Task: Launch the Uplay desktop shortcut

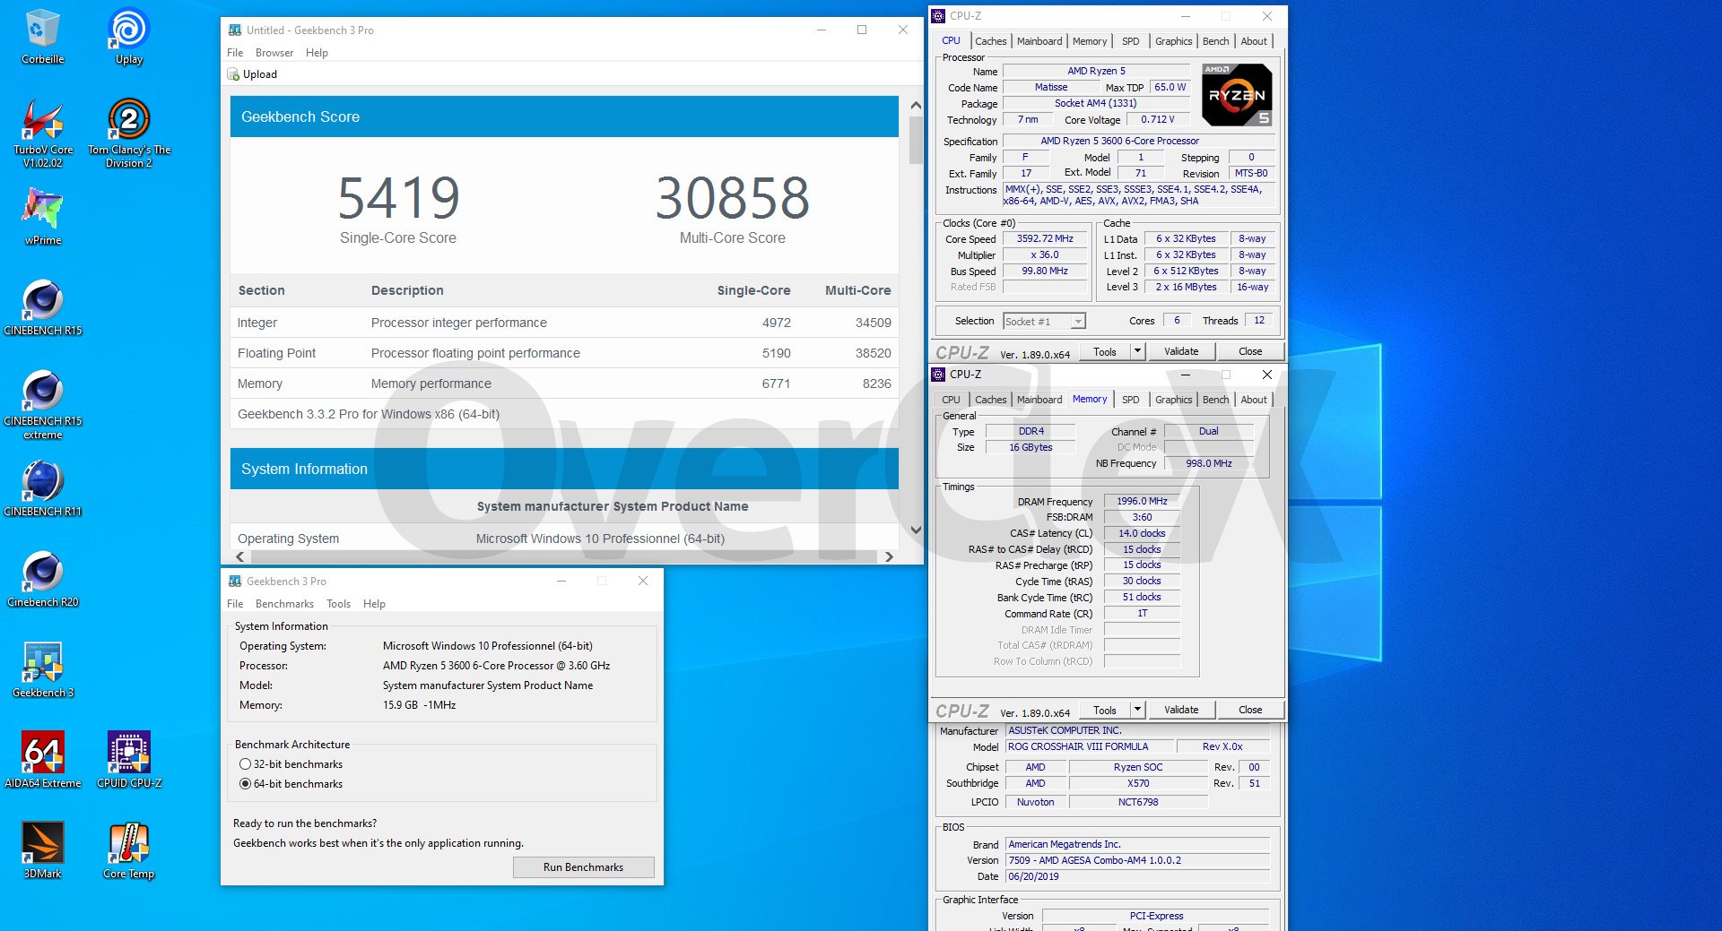Action: click(128, 37)
